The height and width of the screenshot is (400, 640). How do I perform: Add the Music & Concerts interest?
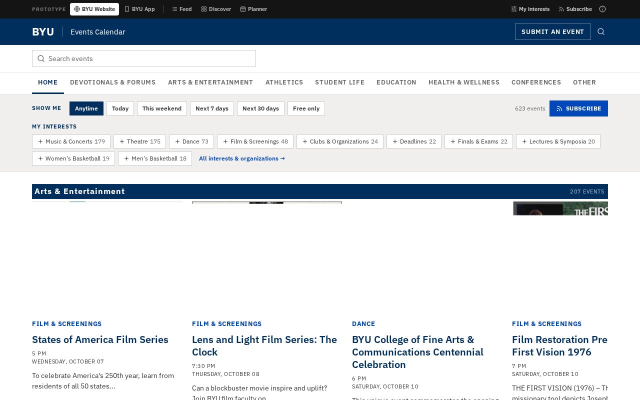[71, 141]
